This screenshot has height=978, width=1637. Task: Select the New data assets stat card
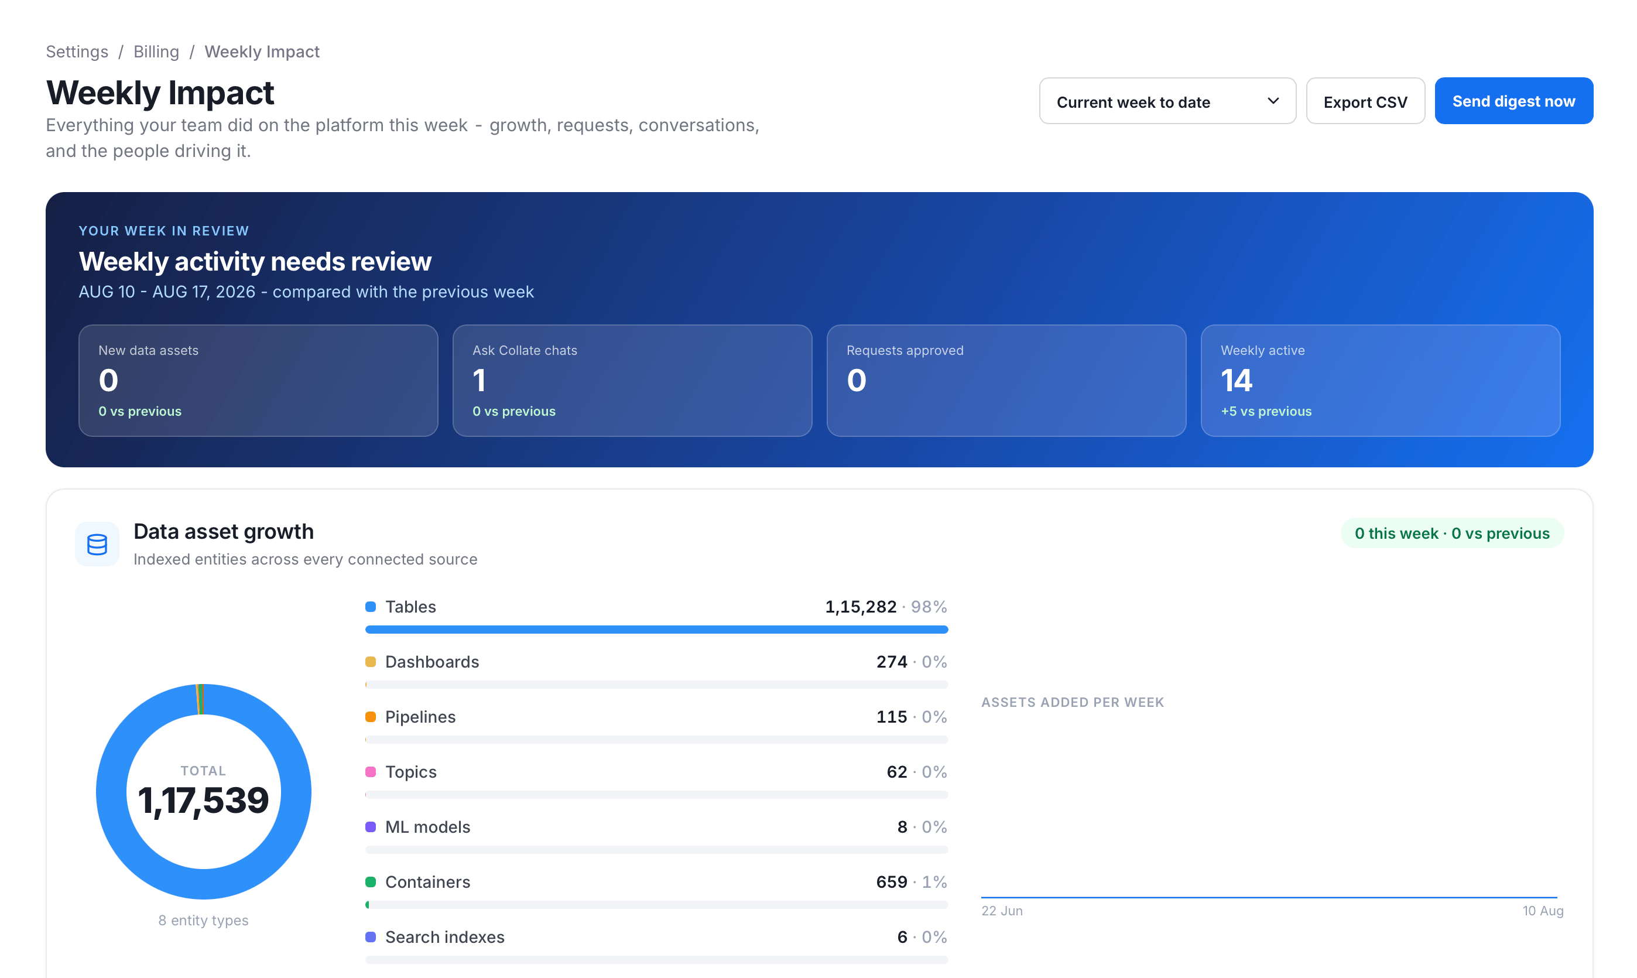258,380
